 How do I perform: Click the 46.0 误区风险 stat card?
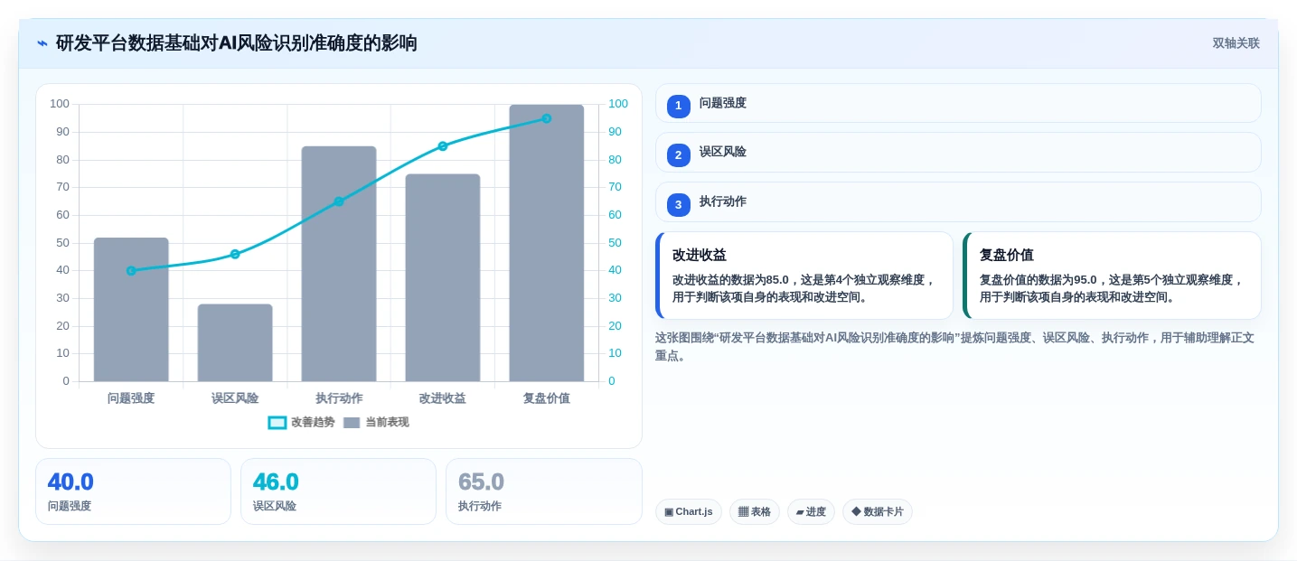tap(338, 491)
